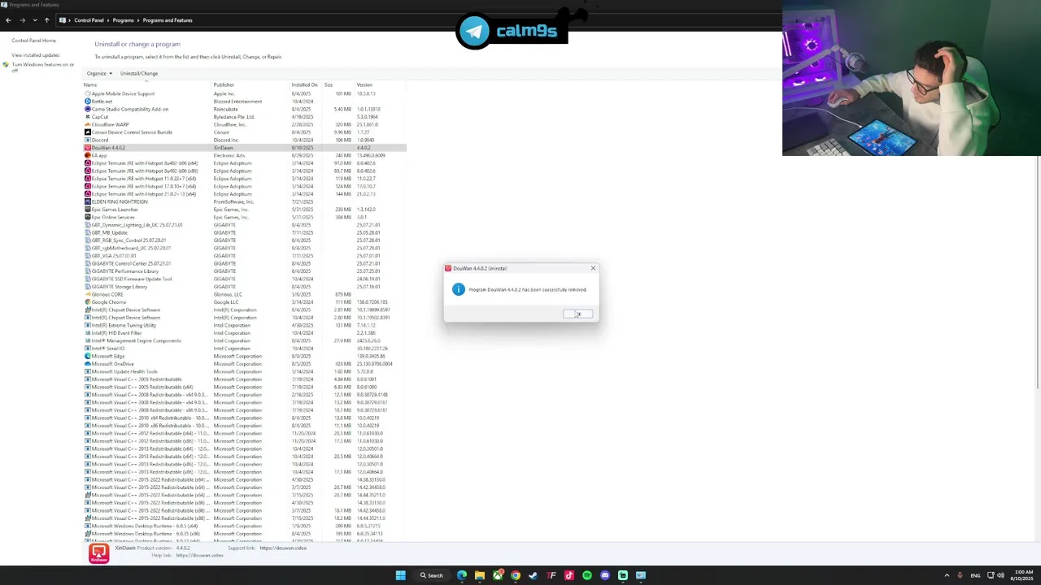1041x585 pixels.
Task: Click the OK button in the uninstall dialog
Action: click(577, 314)
